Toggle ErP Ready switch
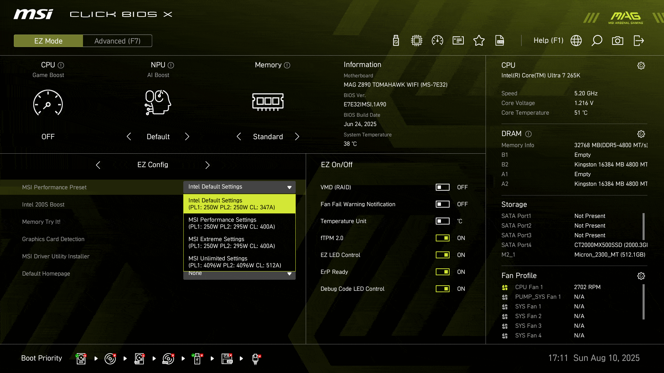Viewport: 664px width, 373px height. [x=443, y=272]
